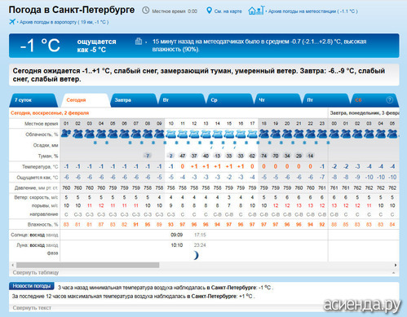Viewport: 407px width, 317px height.
Task: Click the collapse arrow at table bottom right
Action: click(394, 272)
